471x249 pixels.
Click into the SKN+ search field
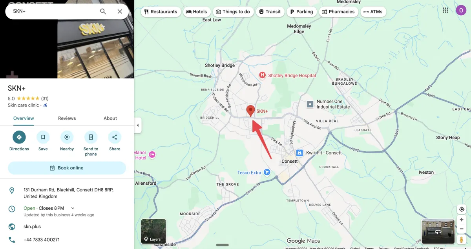point(53,11)
